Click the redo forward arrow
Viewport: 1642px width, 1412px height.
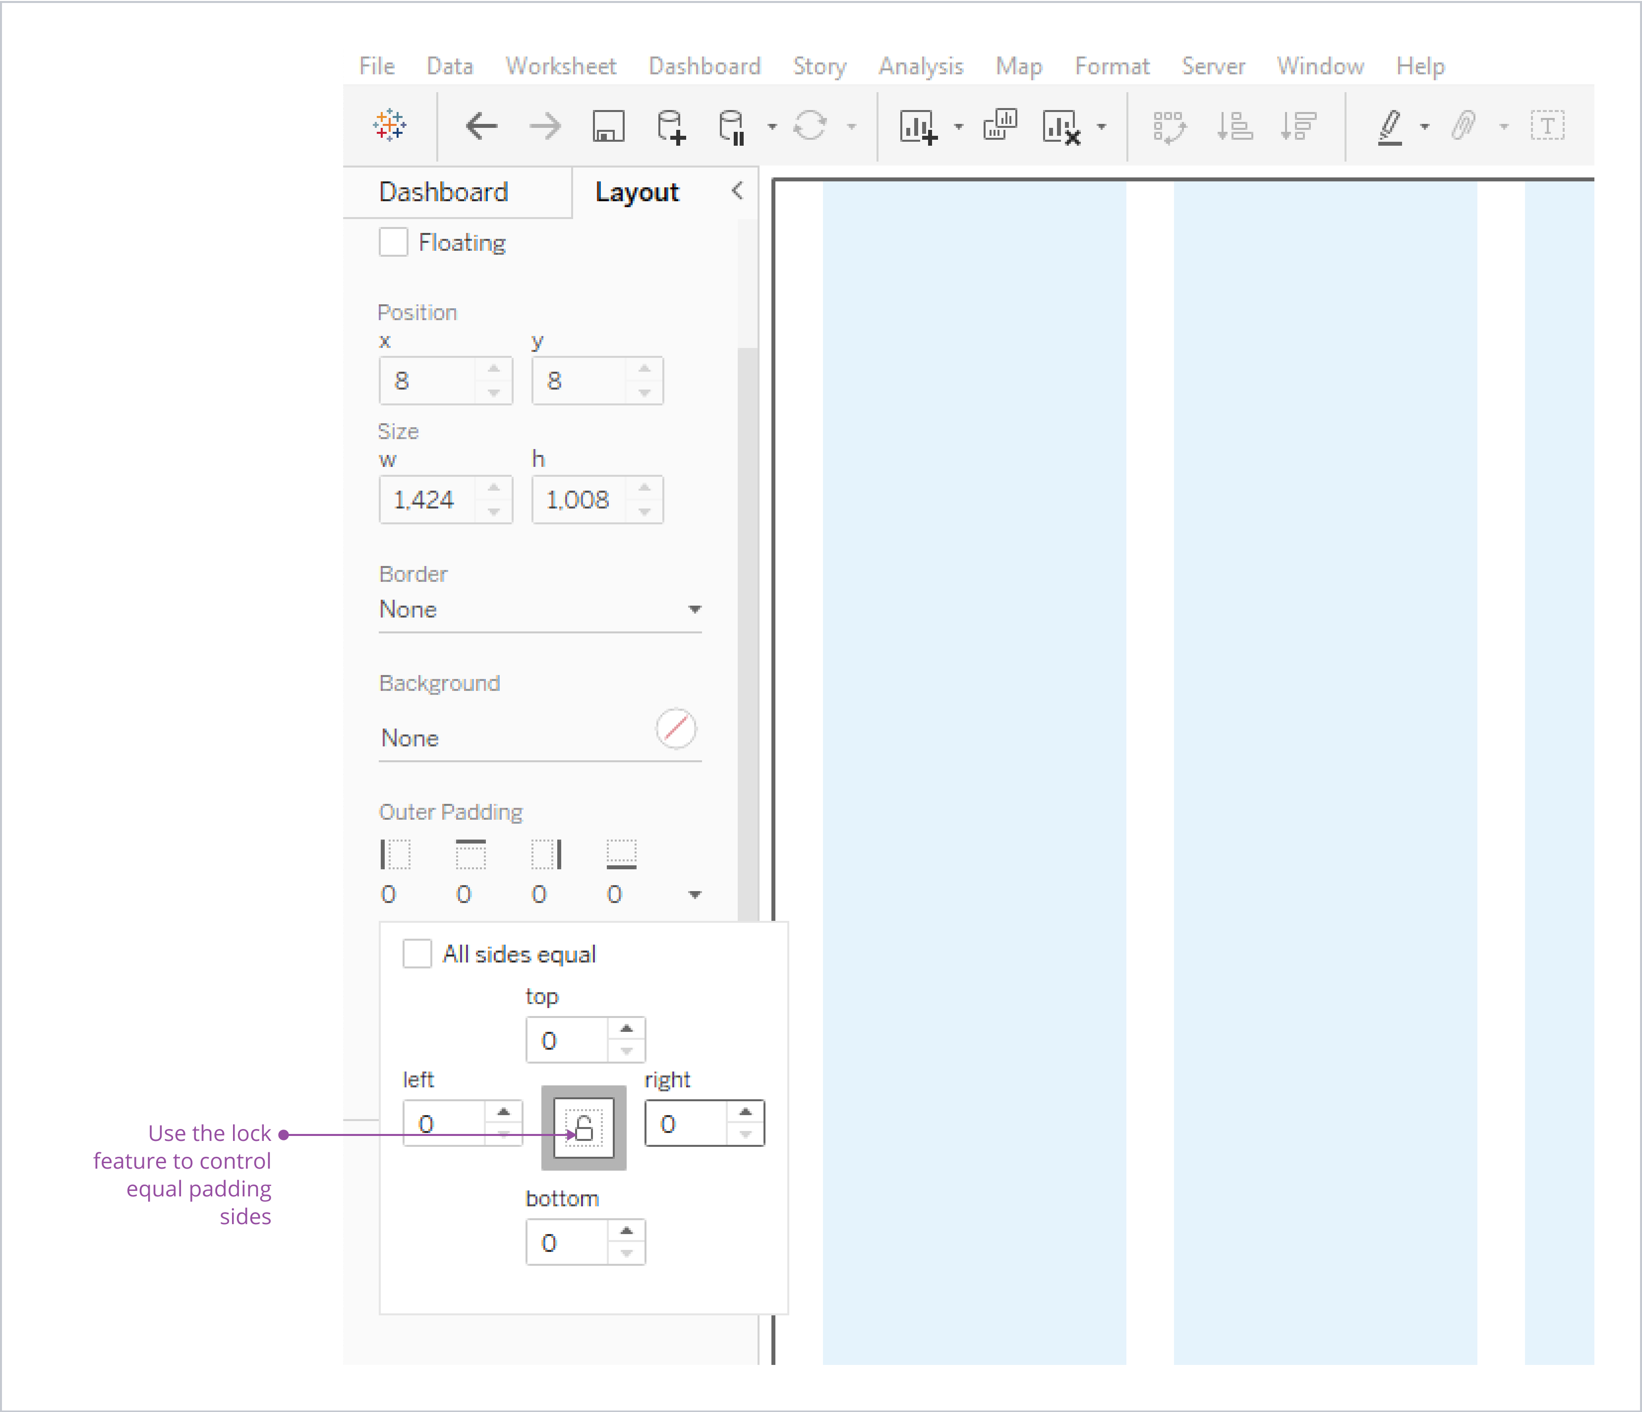coord(545,125)
